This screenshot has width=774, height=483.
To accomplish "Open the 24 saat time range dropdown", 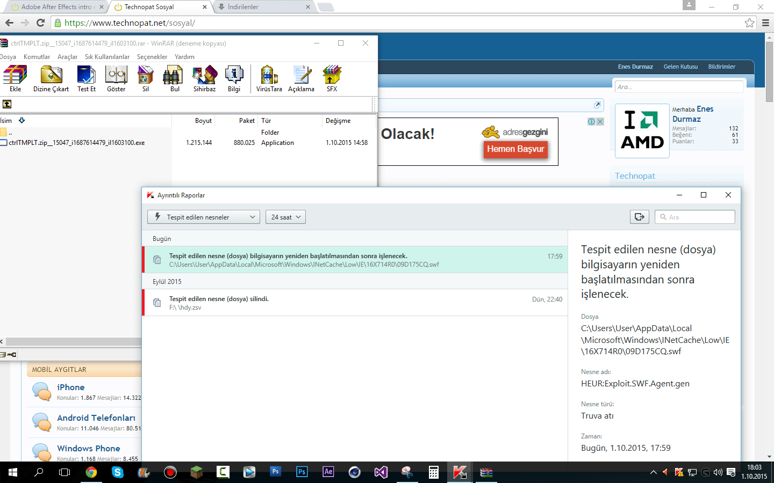I will click(285, 217).
